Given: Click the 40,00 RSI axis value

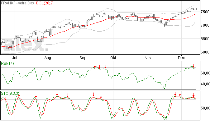Looking at the screenshot, I should point(205,84).
